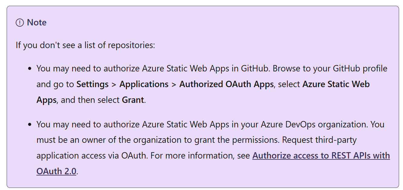
Task: Click the second bullet point marker
Action: (x=30, y=125)
